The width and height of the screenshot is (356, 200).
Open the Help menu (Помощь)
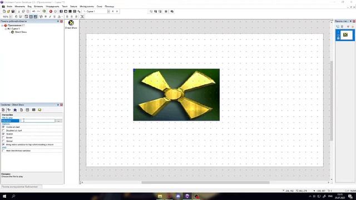pyautogui.click(x=110, y=7)
